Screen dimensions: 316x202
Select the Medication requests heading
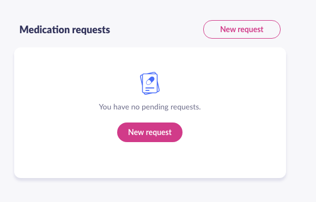click(x=65, y=30)
